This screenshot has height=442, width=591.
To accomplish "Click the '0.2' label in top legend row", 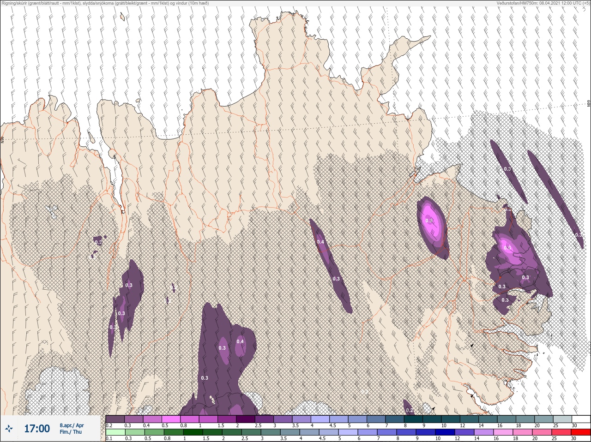I will pyautogui.click(x=109, y=425).
